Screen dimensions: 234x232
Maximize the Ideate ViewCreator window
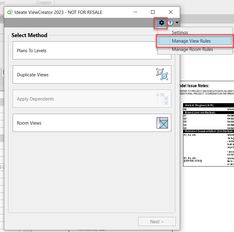[153, 12]
